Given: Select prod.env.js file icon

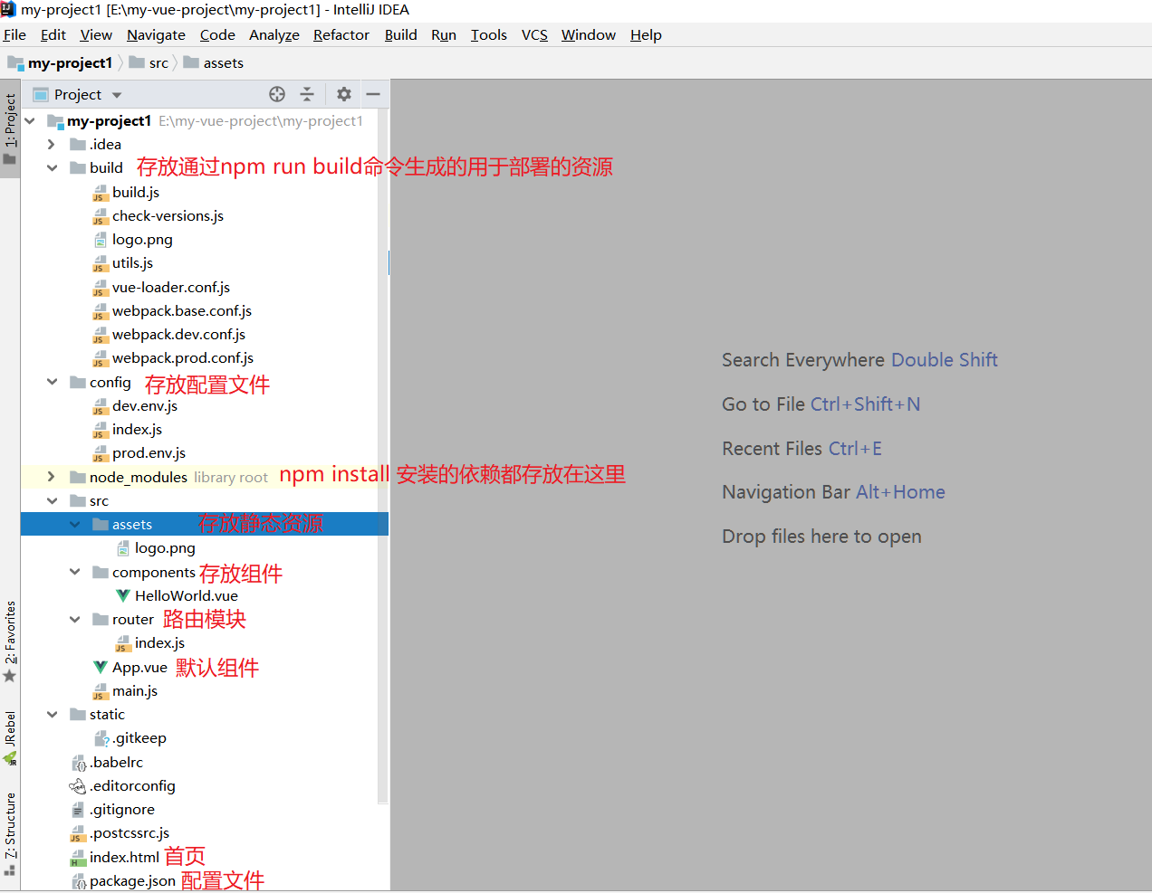Looking at the screenshot, I should (x=101, y=453).
